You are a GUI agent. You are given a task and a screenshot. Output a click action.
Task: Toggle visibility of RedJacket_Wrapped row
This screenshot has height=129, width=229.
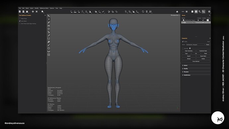[x=203, y=23]
